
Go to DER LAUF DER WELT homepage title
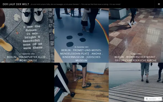16,4
